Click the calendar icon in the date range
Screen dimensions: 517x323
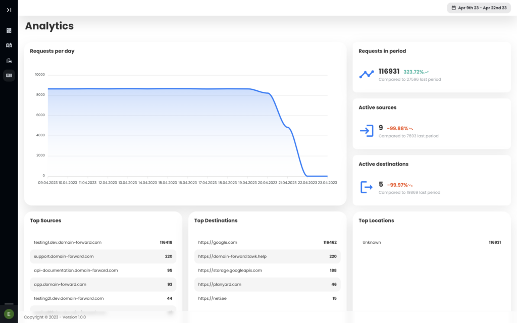click(454, 8)
